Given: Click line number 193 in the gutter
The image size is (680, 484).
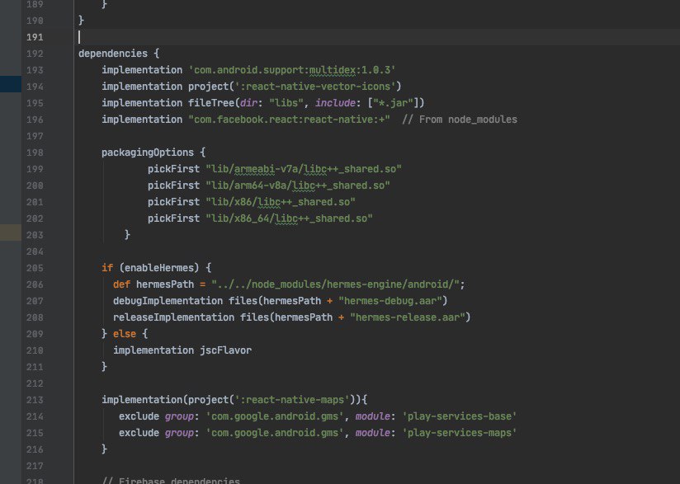Looking at the screenshot, I should click(35, 70).
